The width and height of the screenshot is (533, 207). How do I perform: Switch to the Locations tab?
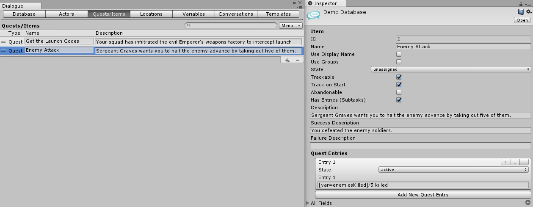[x=151, y=14]
